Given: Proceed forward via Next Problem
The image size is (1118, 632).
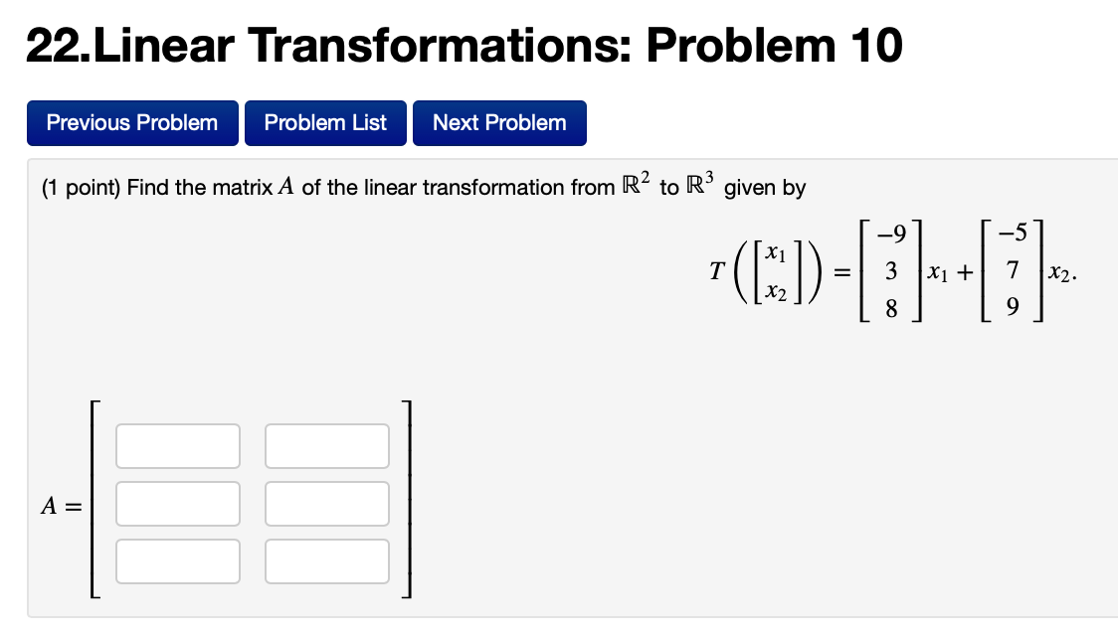Looking at the screenshot, I should pos(499,122).
